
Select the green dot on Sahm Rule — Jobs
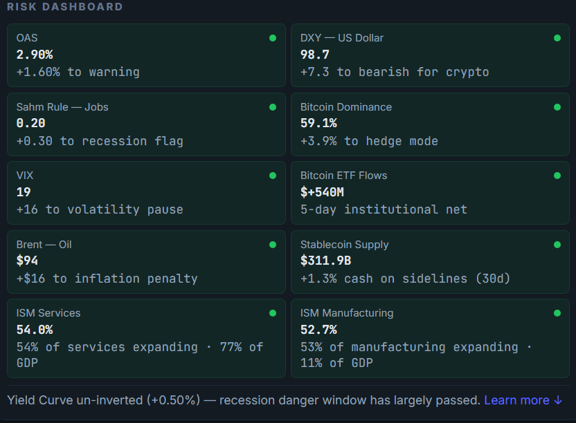[273, 107]
